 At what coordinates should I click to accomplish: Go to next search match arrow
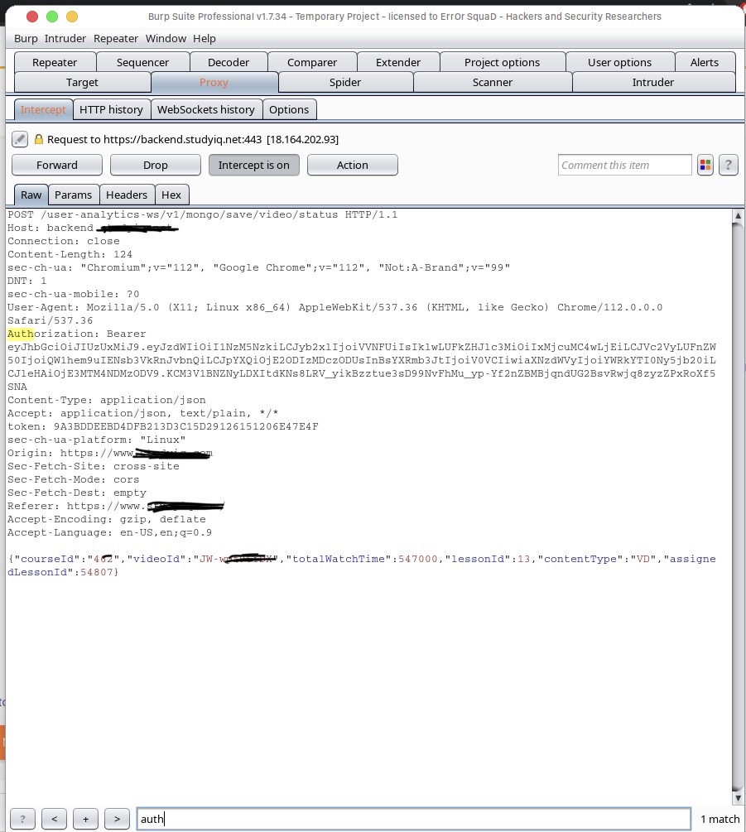pos(117,819)
